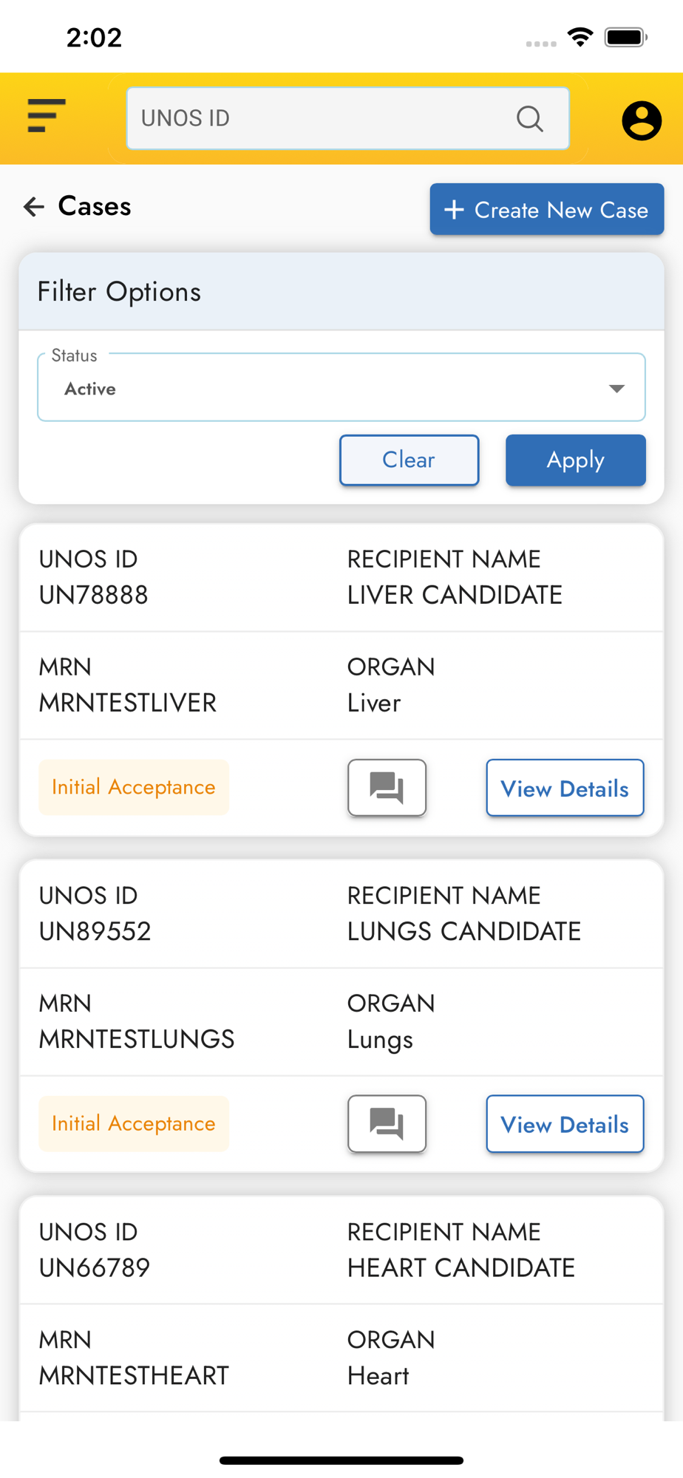
Task: Select the Initial Acceptance badge for Liver
Action: click(134, 787)
